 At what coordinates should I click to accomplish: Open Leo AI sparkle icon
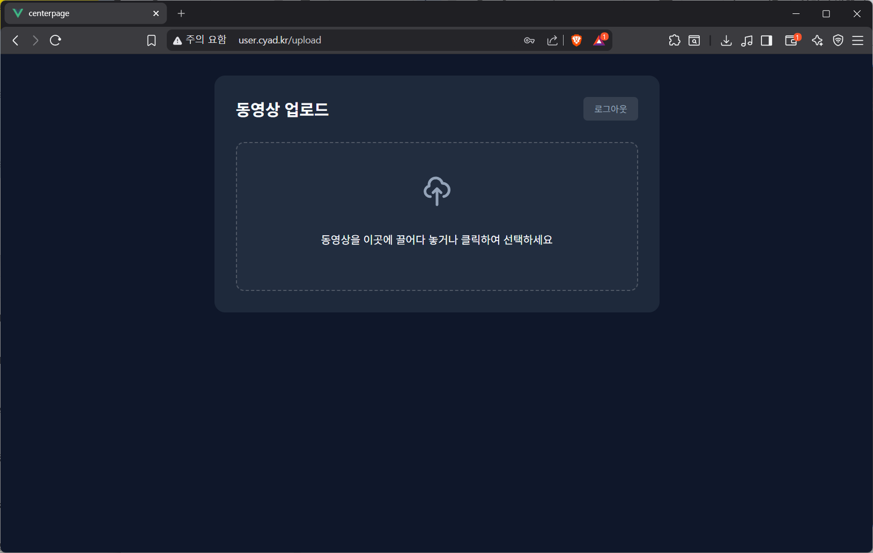(817, 40)
